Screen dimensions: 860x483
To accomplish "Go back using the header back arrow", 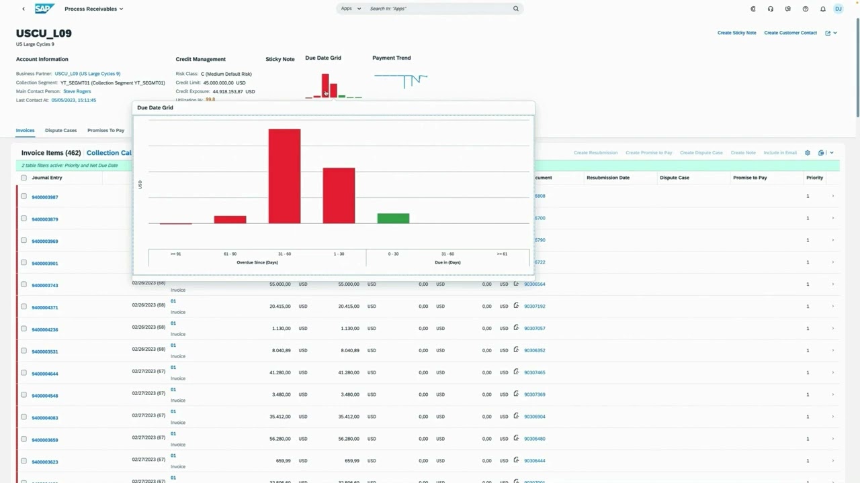I will [x=24, y=9].
